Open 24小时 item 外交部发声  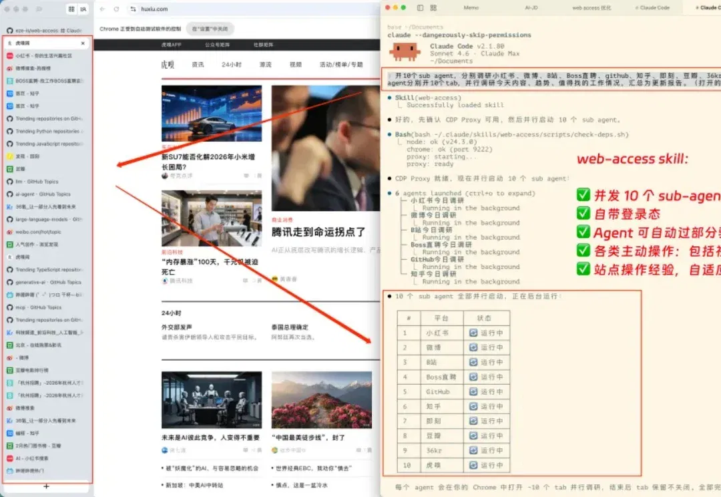click(x=176, y=327)
